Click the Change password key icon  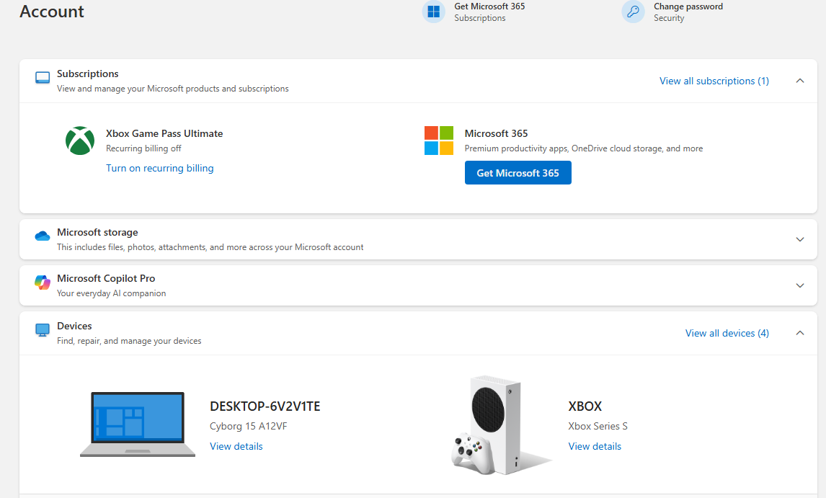pos(634,12)
